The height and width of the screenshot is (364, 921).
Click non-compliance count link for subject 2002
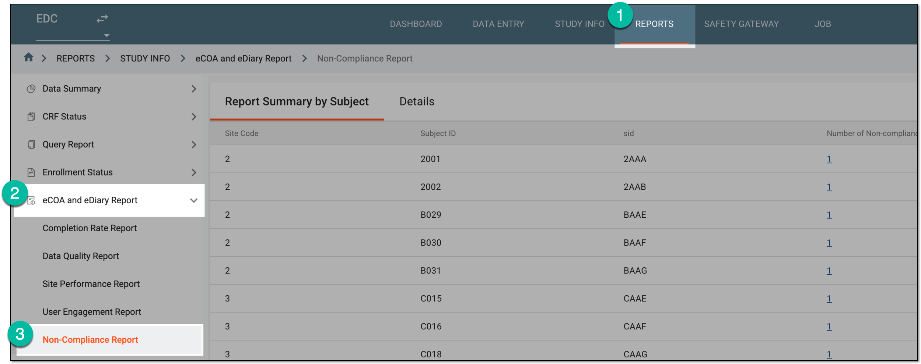[x=829, y=187]
